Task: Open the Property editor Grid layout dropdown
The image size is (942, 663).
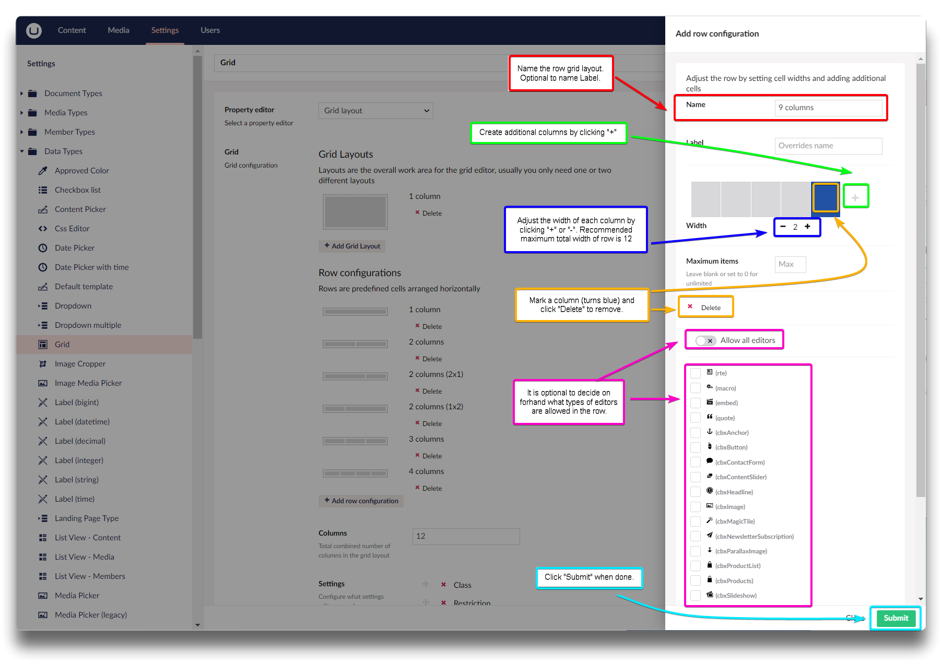Action: 375,111
